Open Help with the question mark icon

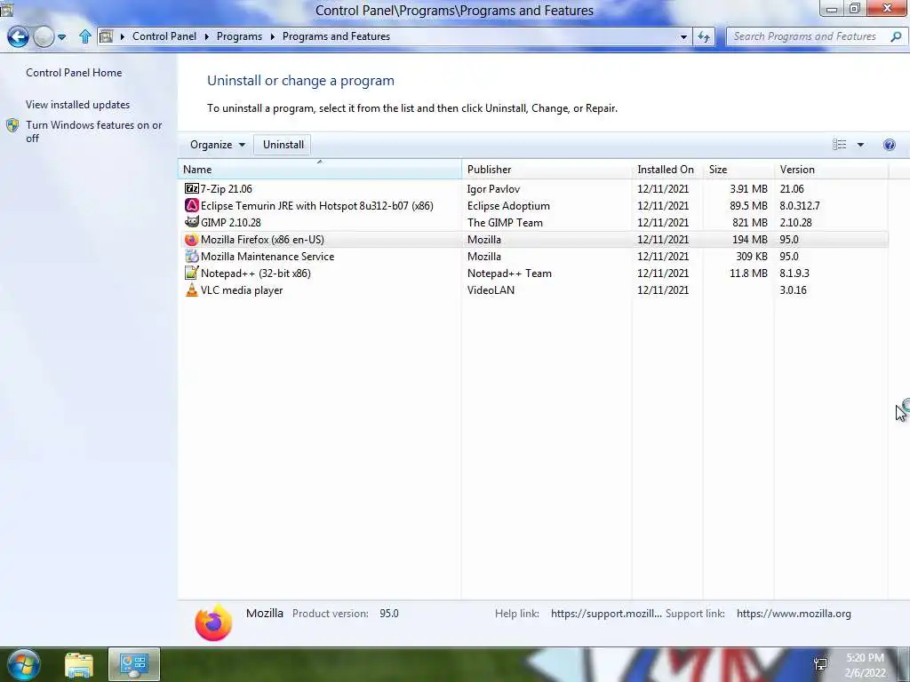(x=889, y=145)
